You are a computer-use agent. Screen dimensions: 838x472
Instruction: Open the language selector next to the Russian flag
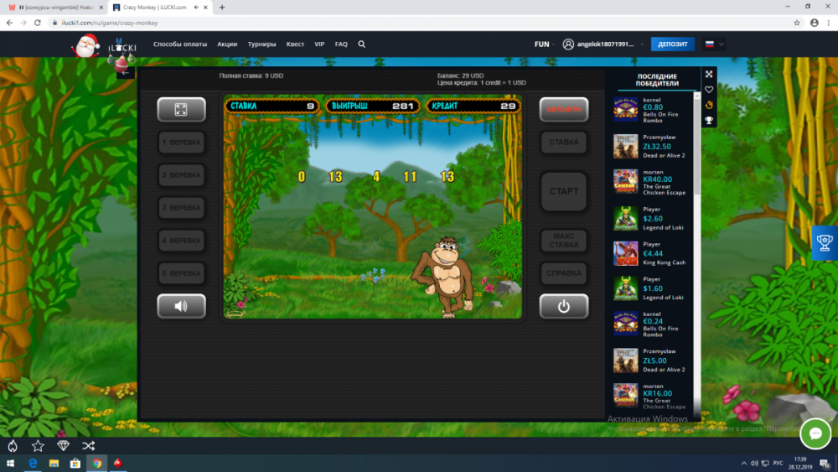click(715, 44)
